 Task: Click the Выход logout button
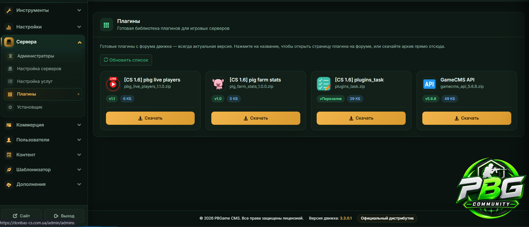point(64,216)
